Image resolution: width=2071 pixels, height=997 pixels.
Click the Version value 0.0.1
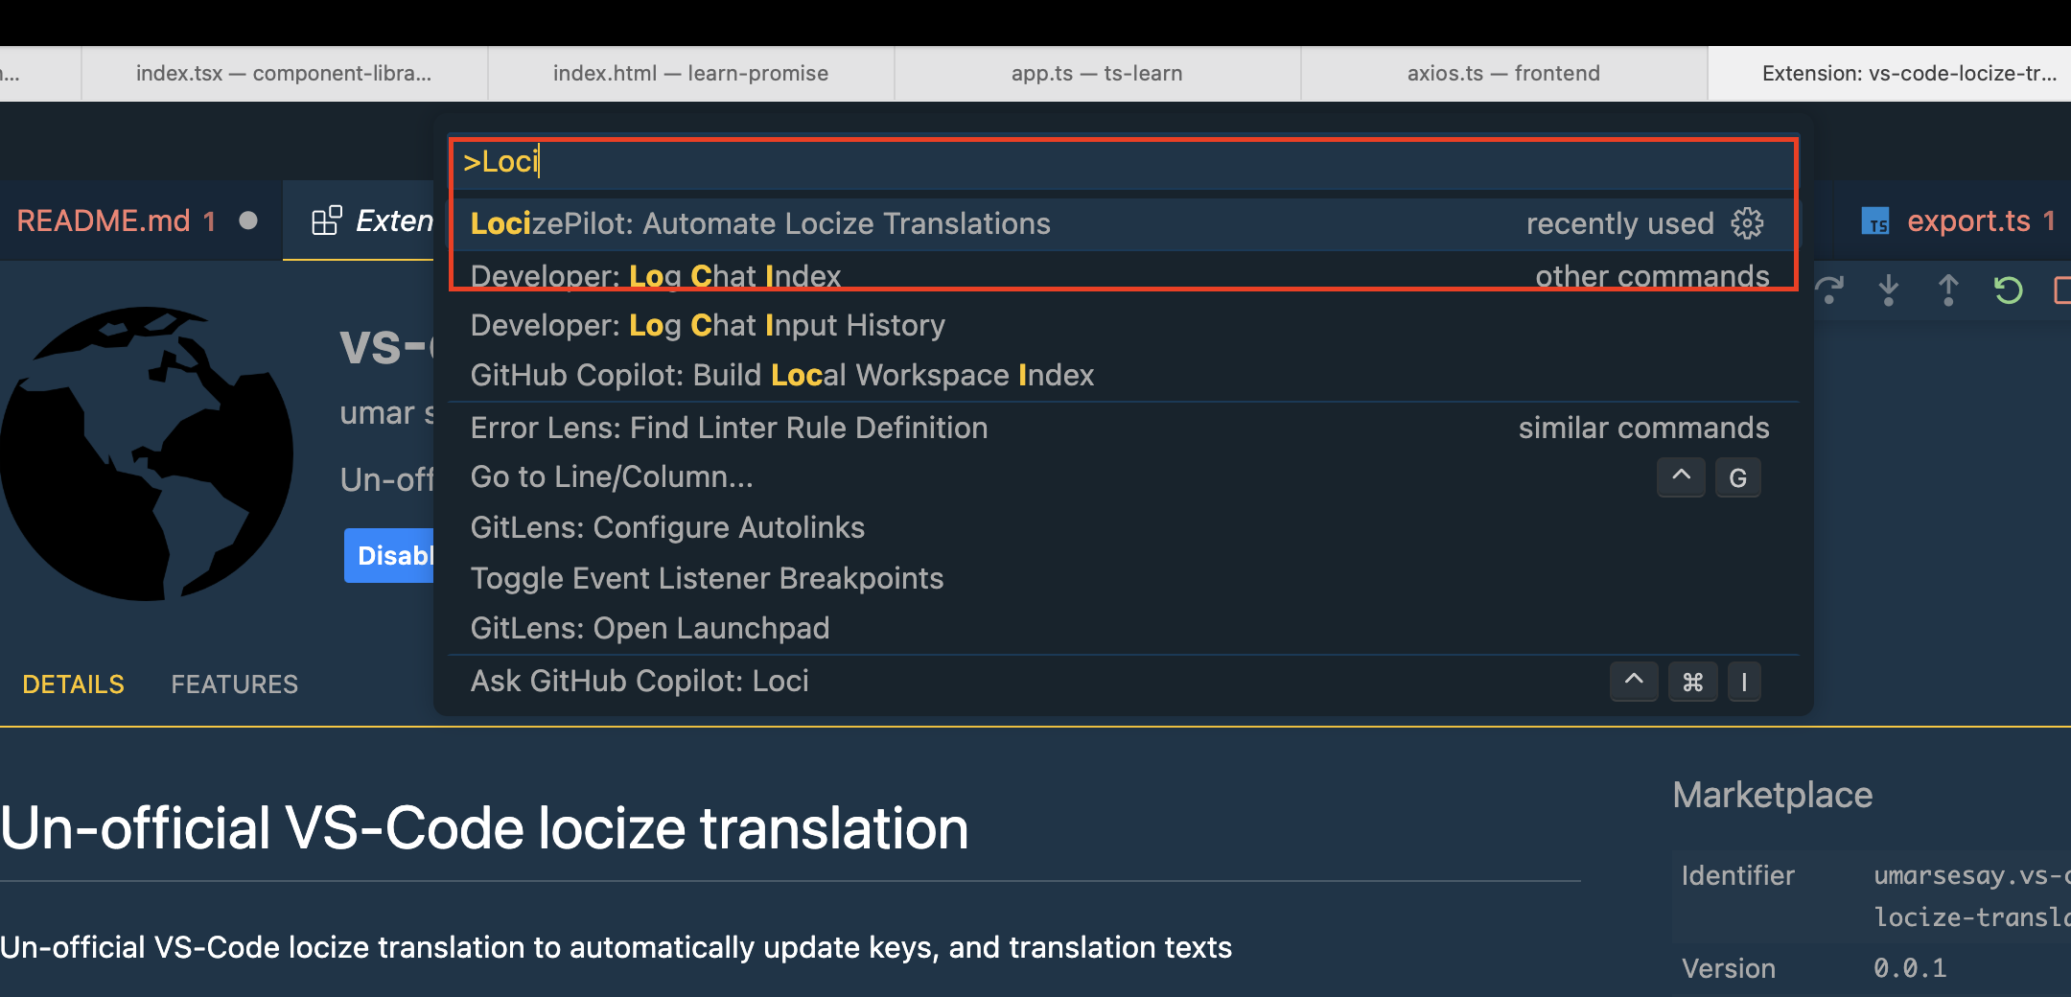tap(1910, 968)
